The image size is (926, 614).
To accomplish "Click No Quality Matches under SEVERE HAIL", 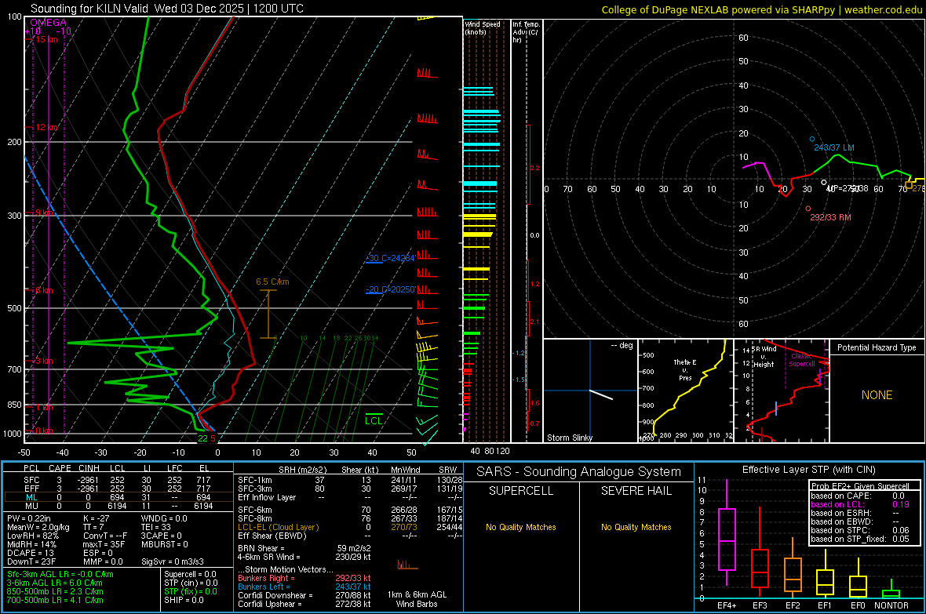I will click(x=636, y=527).
